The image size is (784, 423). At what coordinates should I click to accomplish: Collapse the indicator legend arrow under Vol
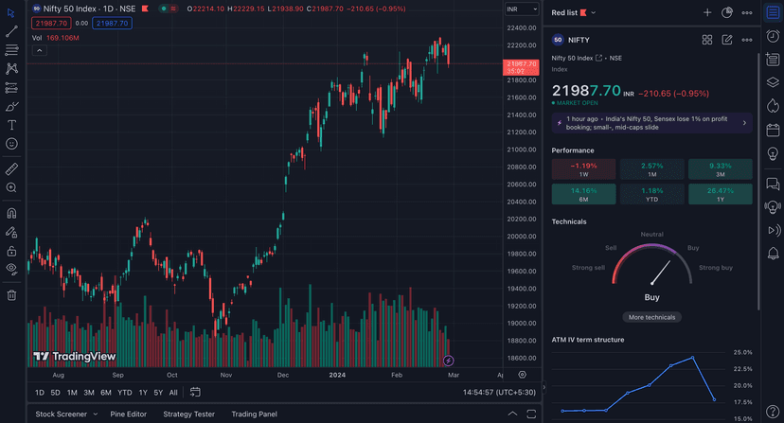point(40,51)
